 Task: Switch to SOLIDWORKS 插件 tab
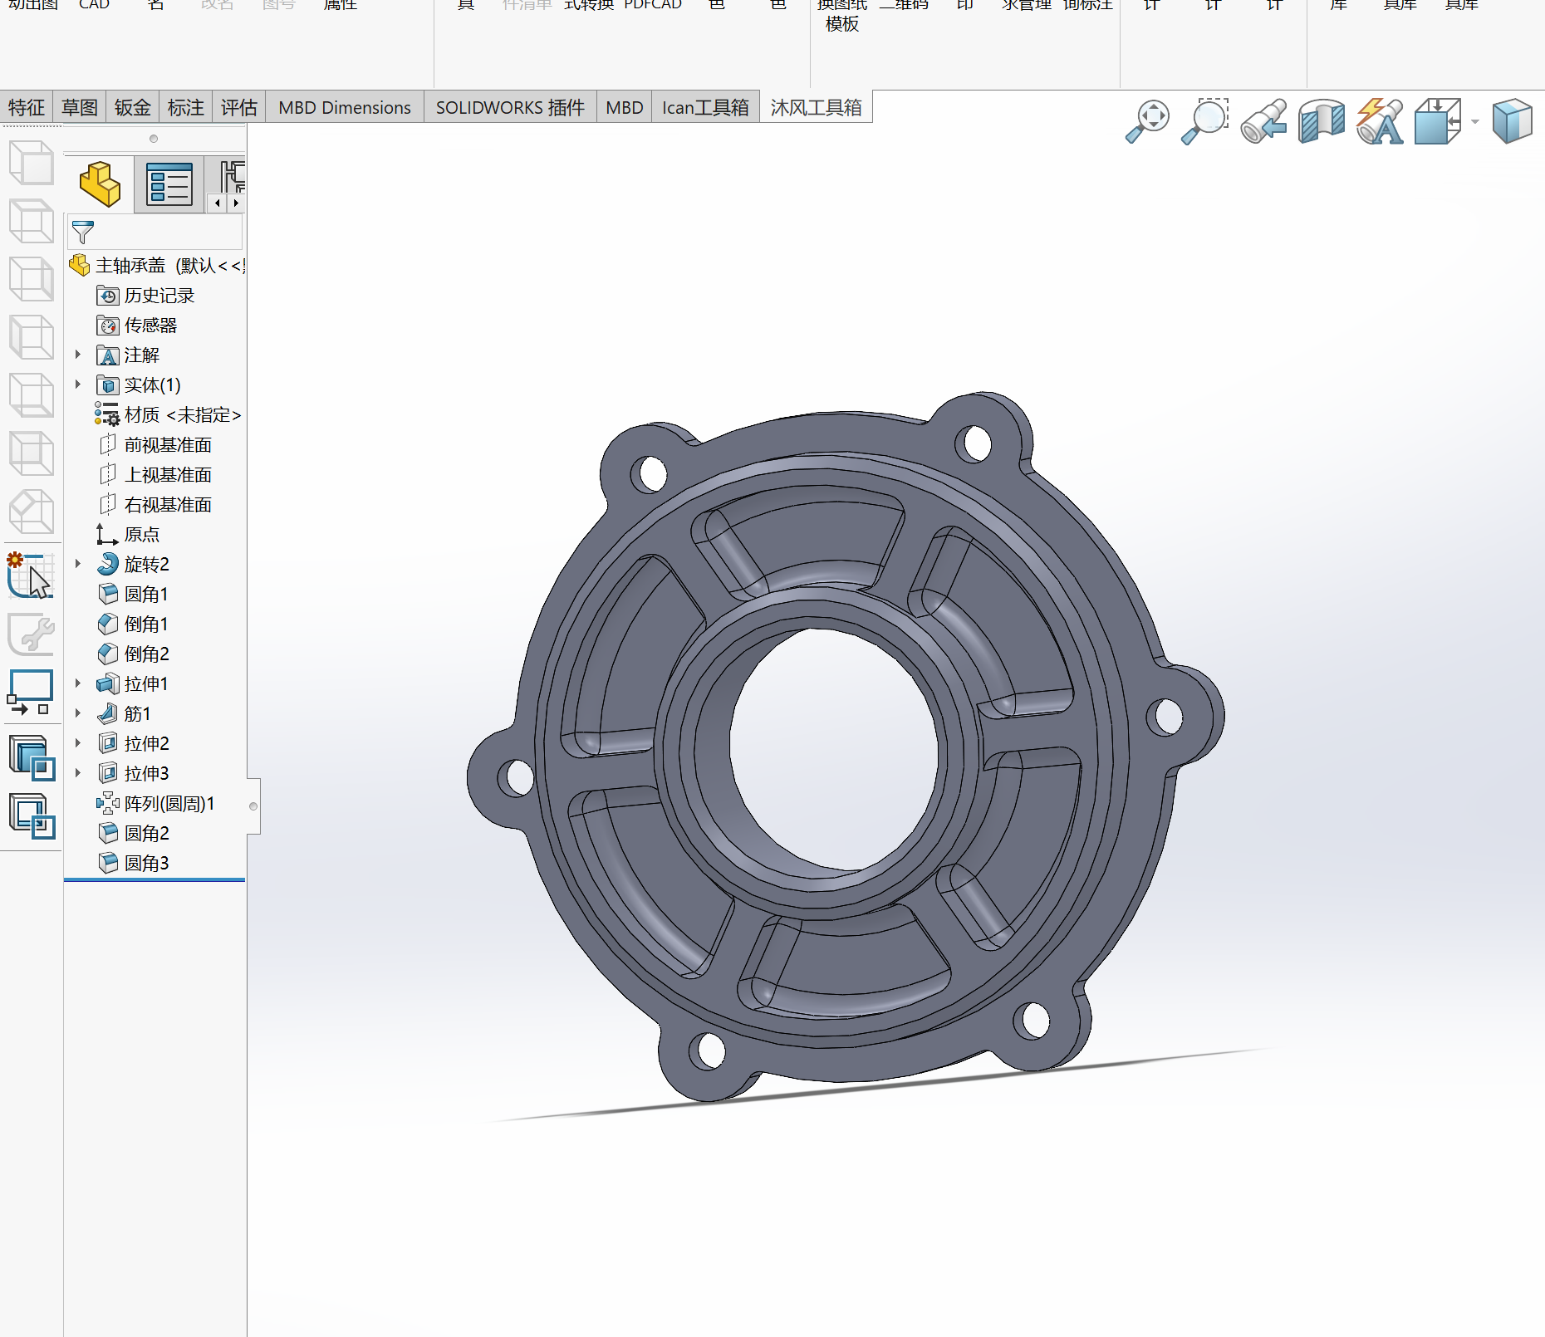pyautogui.click(x=510, y=107)
